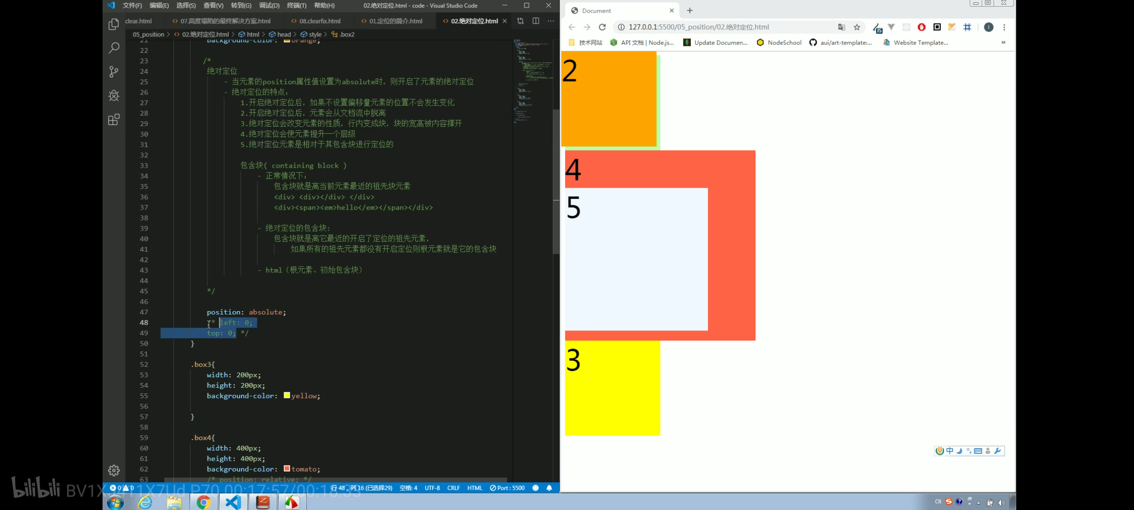The width and height of the screenshot is (1134, 510).
Task: Click the 05_position breadcrumb
Action: pyautogui.click(x=148, y=34)
